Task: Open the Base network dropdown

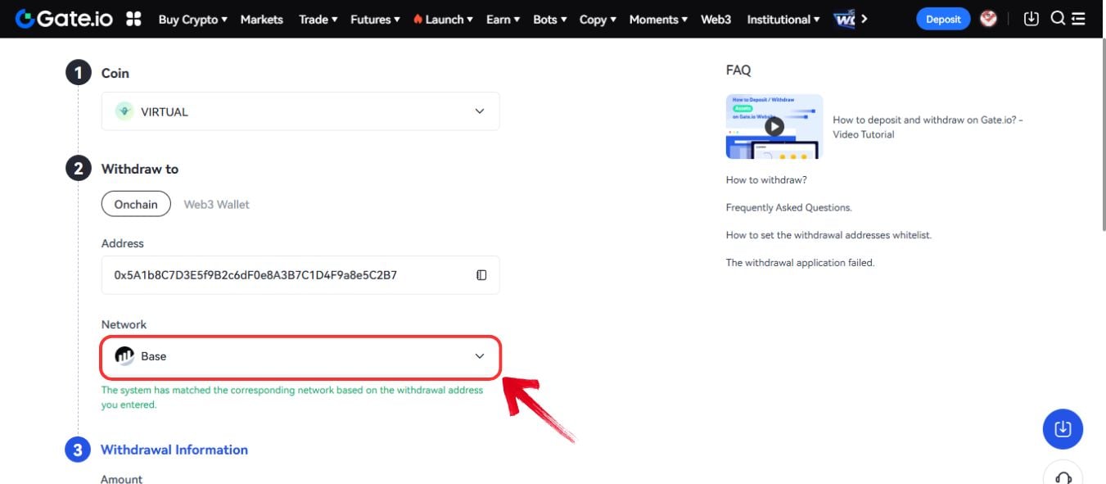Action: tap(300, 356)
